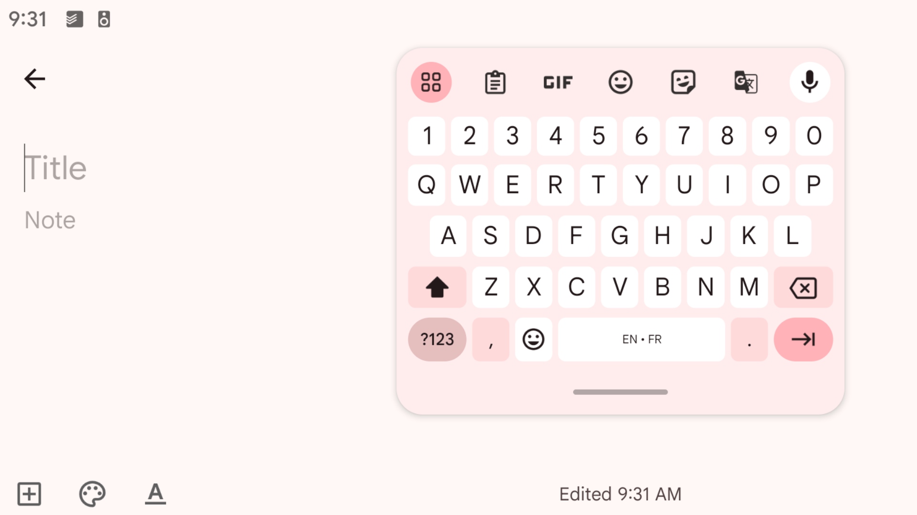Open the app grid switcher
Image resolution: width=917 pixels, height=515 pixels.
point(431,82)
